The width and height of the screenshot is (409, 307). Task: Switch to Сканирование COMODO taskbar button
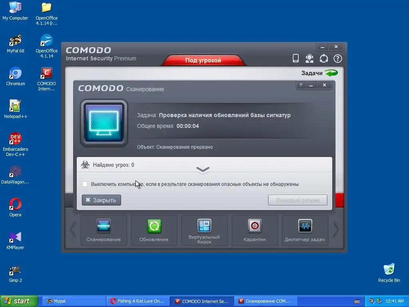[266, 301]
